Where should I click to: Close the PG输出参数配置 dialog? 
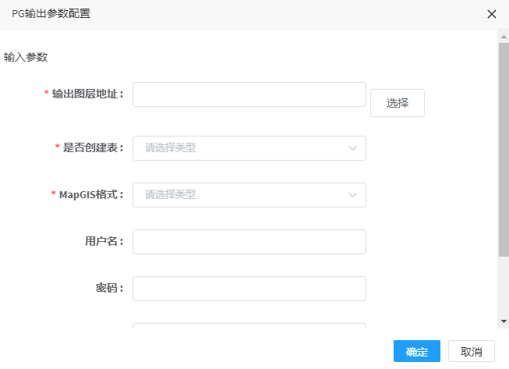[492, 14]
